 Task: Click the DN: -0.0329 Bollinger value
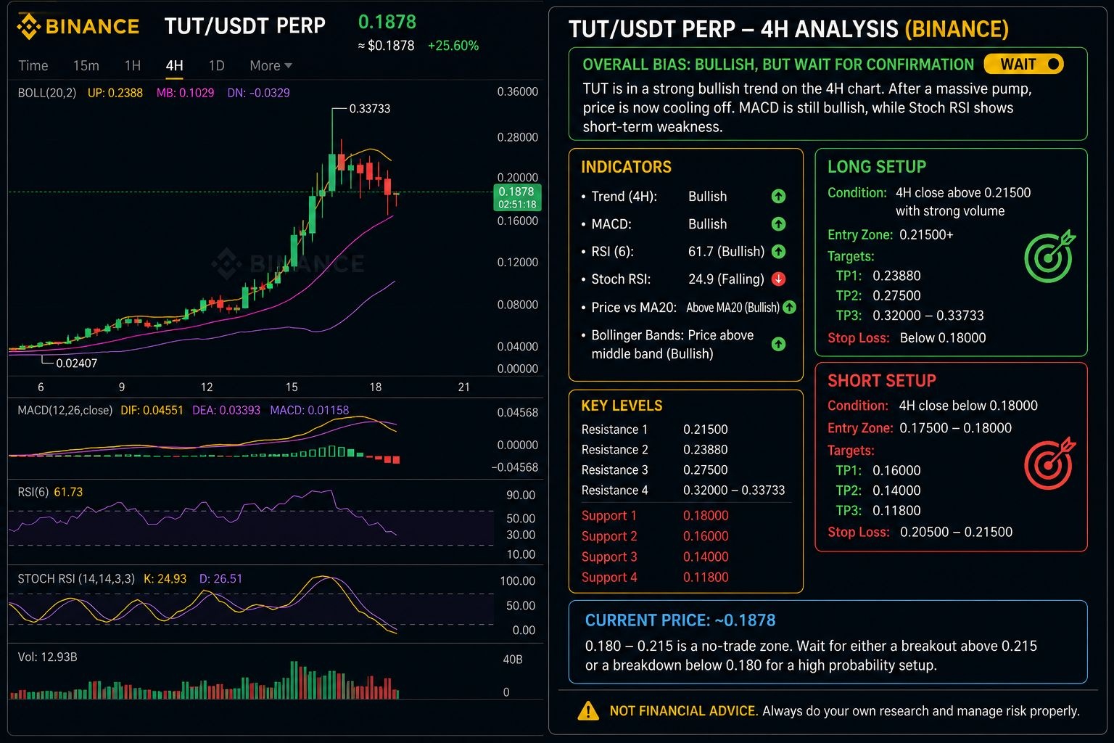pyautogui.click(x=258, y=93)
